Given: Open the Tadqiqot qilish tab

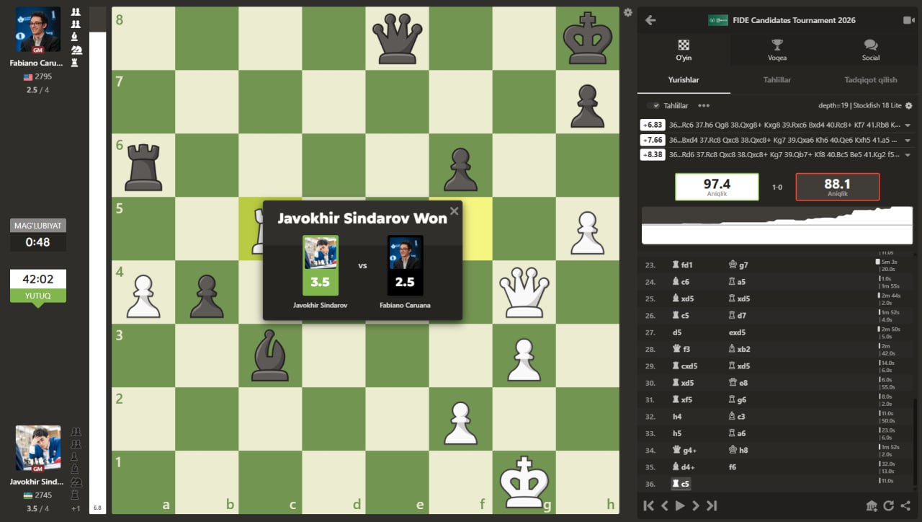Looking at the screenshot, I should (x=870, y=80).
